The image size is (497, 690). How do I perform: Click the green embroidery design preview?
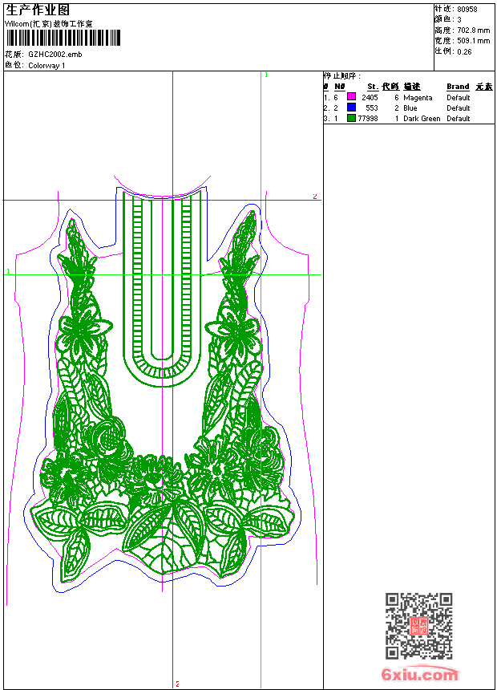tap(164, 388)
